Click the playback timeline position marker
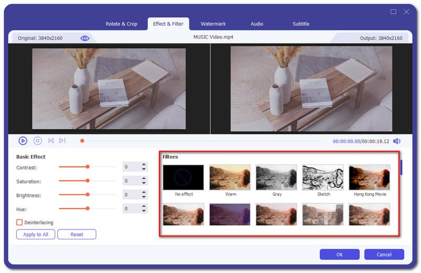Screen dimensions: 421x273 click(82, 141)
